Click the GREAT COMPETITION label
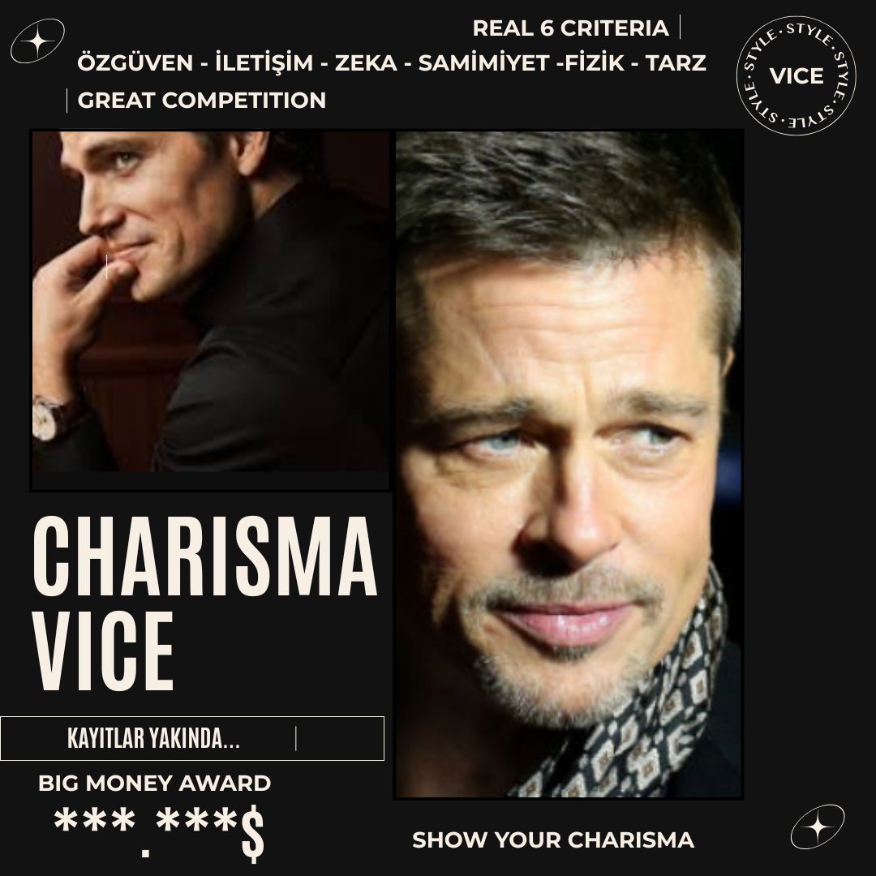This screenshot has height=876, width=876. 202,101
